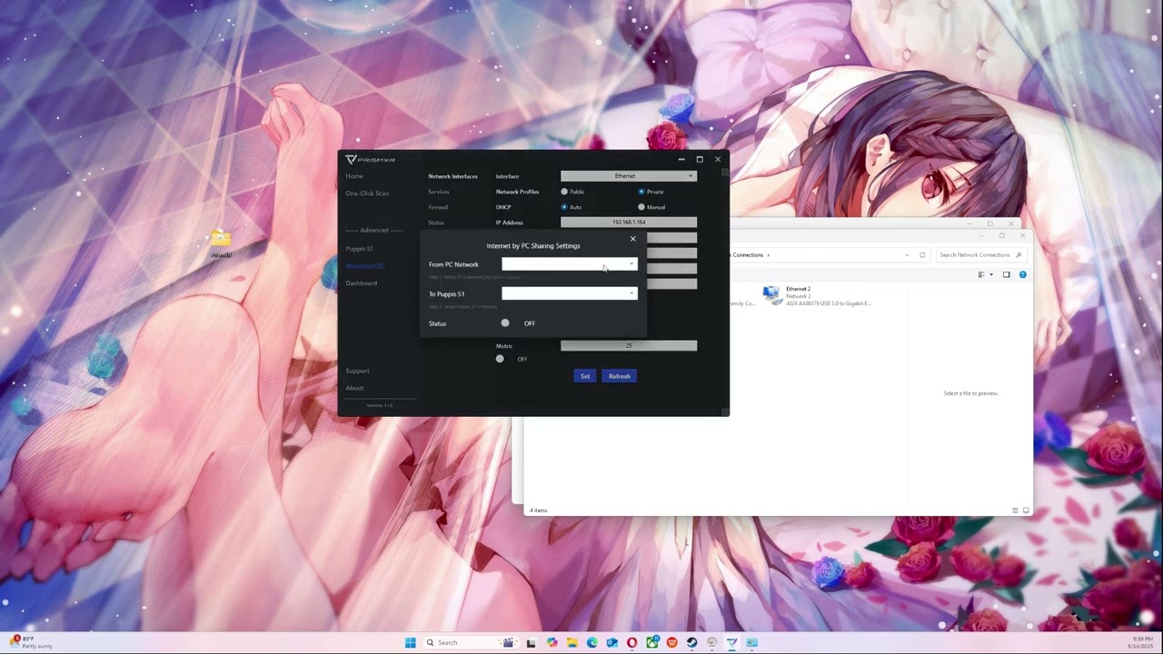Screen dimensions: 1163x654
Task: Toggle the preview pane in Network Connections
Action: (x=1006, y=274)
